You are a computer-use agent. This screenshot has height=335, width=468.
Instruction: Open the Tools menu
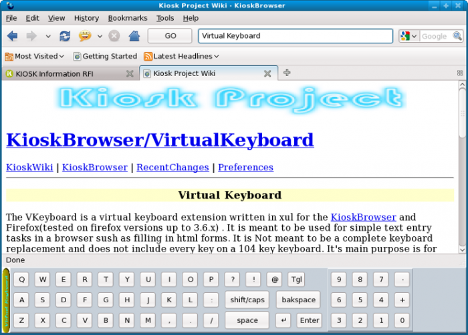tap(165, 18)
